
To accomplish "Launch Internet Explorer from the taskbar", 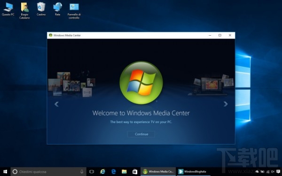I will pyautogui.click(x=102, y=171).
